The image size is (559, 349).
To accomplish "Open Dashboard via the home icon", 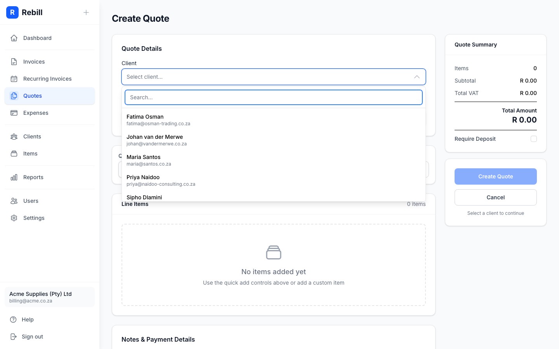I will (14, 38).
